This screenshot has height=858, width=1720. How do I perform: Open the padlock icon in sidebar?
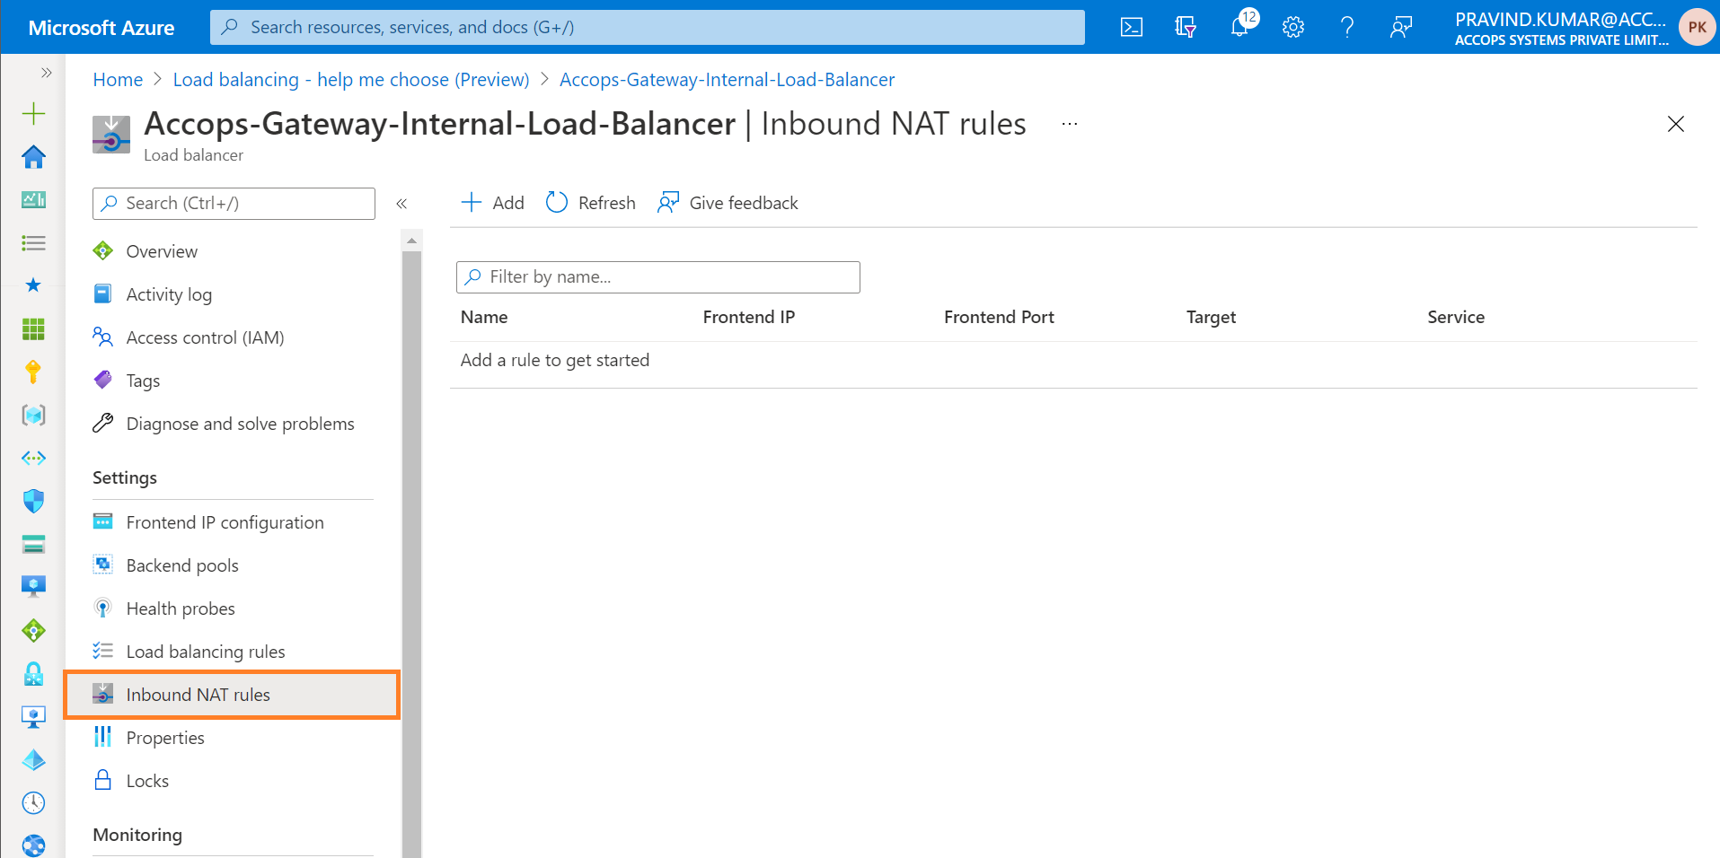pyautogui.click(x=33, y=673)
